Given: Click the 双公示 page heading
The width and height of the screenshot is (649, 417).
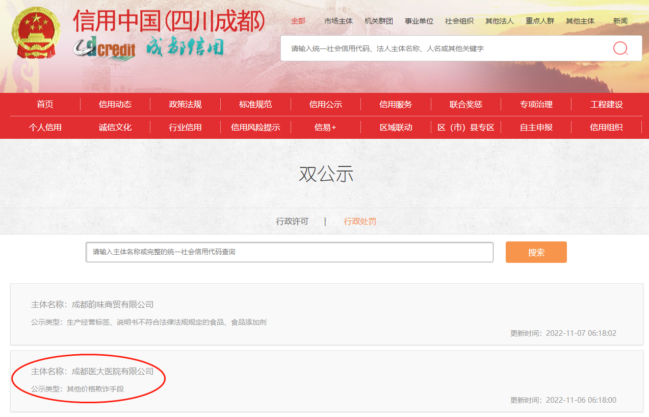Looking at the screenshot, I should [326, 175].
